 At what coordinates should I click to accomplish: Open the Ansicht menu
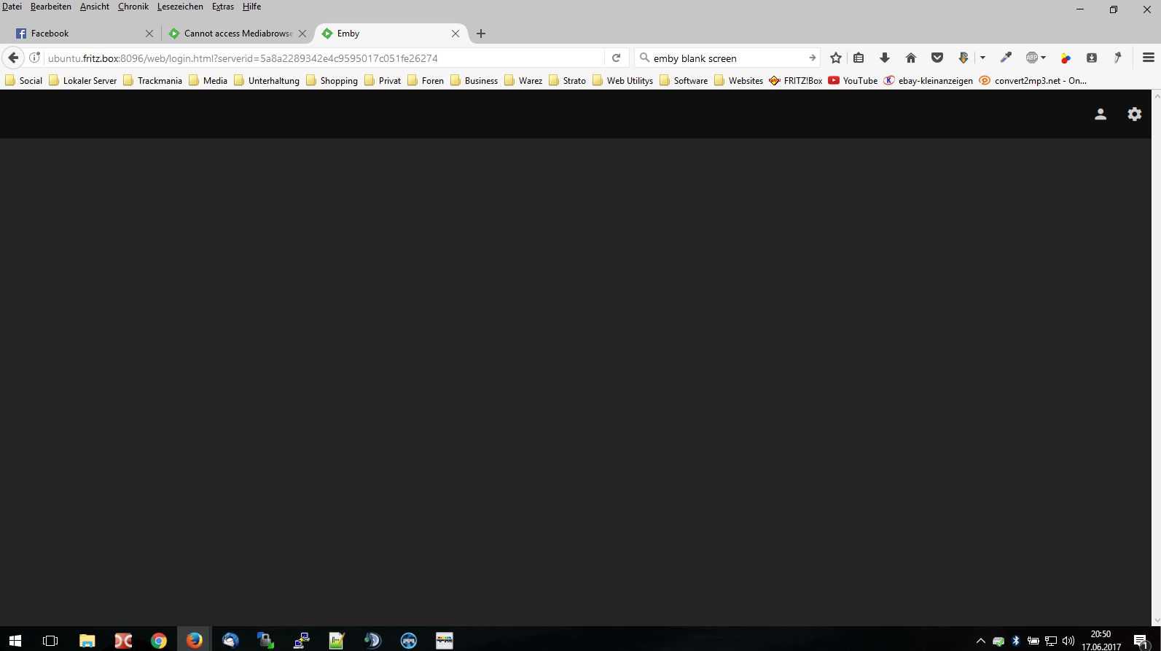[x=95, y=7]
